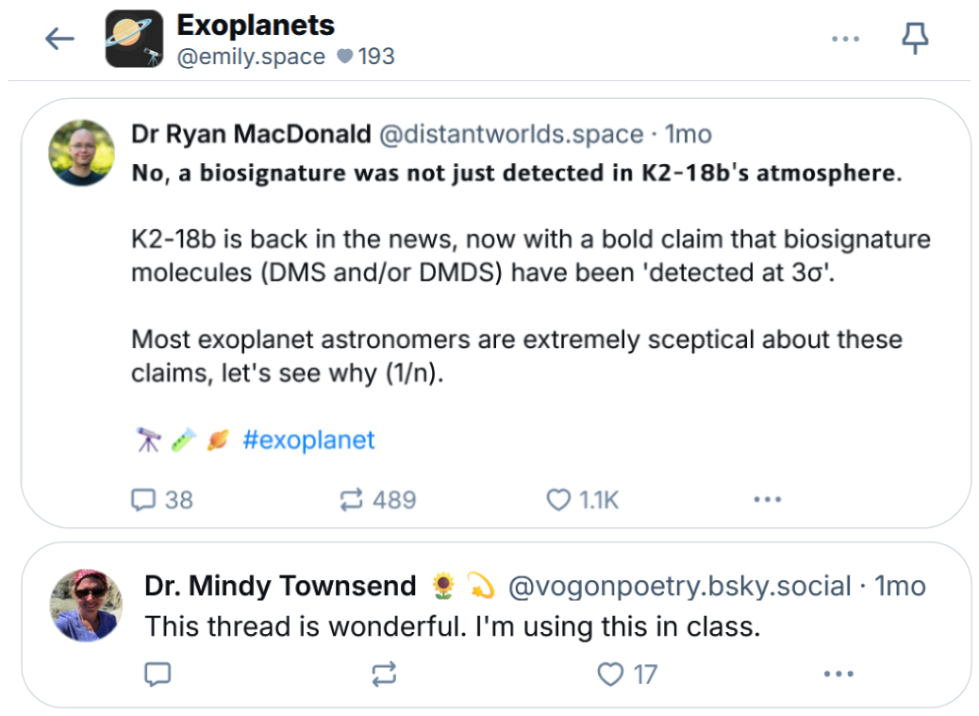Visit @vogonpoetry.bsky.social profile
Screen dimensions: 979x716
[679, 587]
